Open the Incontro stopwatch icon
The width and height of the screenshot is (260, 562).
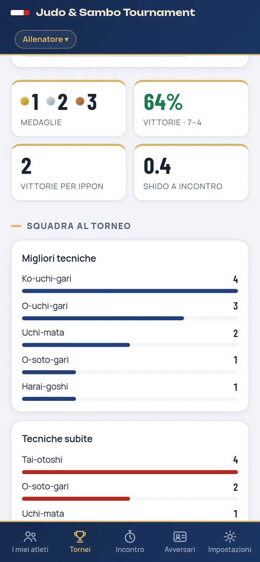[x=130, y=537]
